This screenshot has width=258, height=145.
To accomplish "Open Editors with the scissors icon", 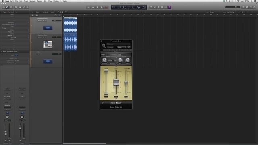I will (27, 7).
